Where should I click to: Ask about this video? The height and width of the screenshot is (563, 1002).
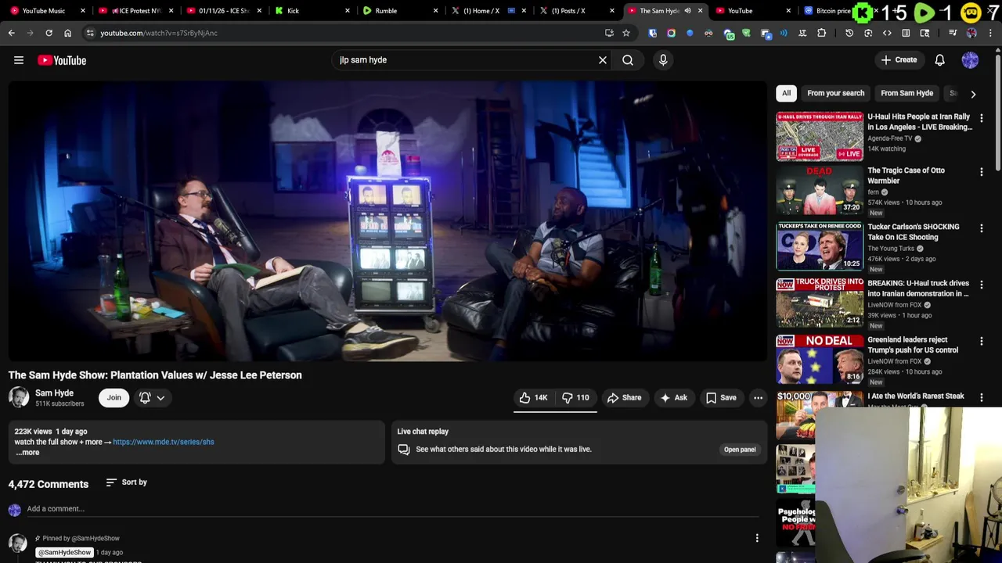pos(673,398)
